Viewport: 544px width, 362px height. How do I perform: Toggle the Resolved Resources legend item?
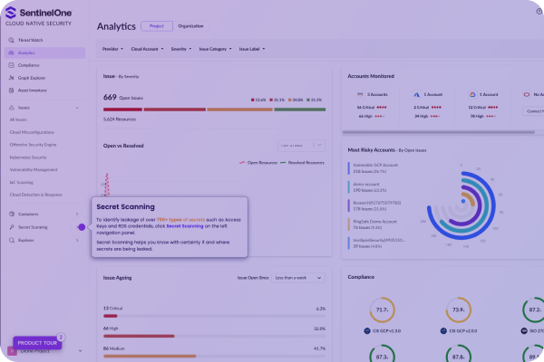pos(303,163)
